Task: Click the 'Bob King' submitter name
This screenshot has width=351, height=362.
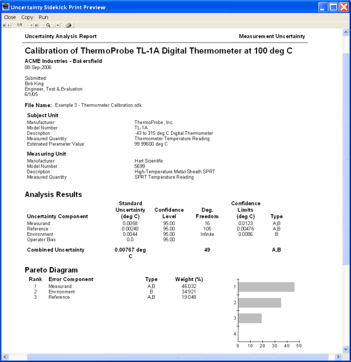Action: tap(34, 84)
